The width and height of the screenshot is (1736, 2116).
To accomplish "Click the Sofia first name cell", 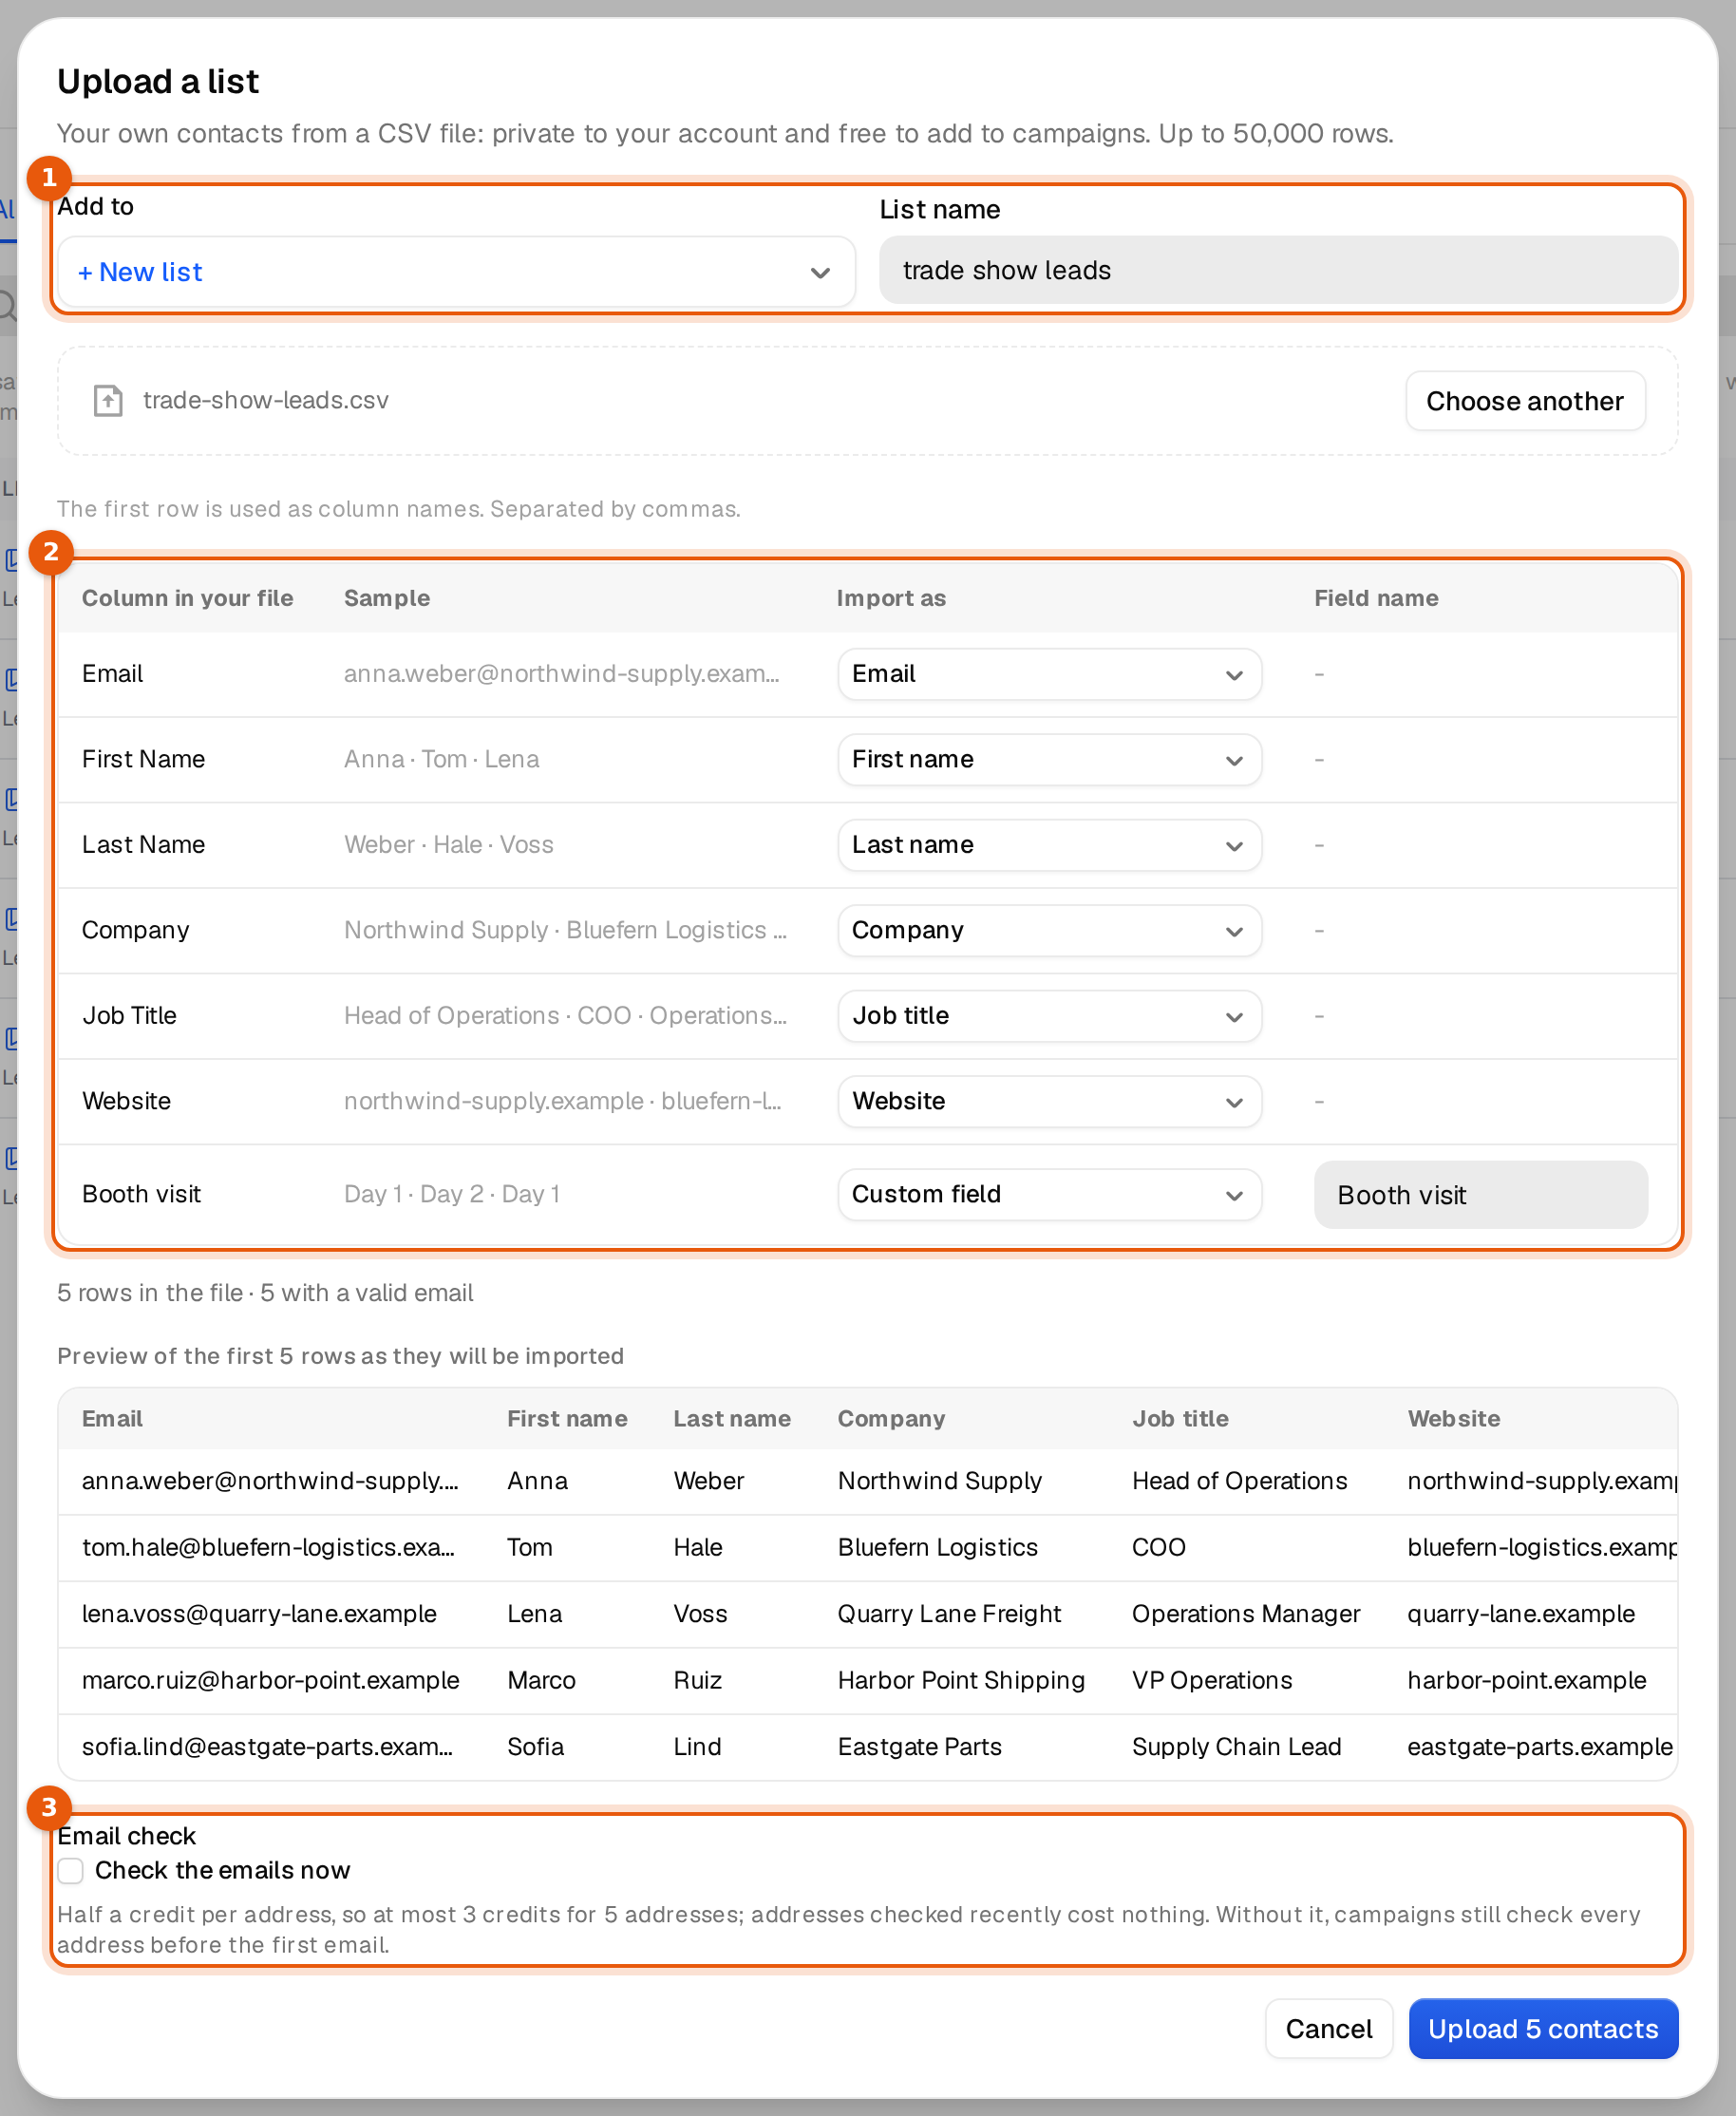I will (535, 1746).
